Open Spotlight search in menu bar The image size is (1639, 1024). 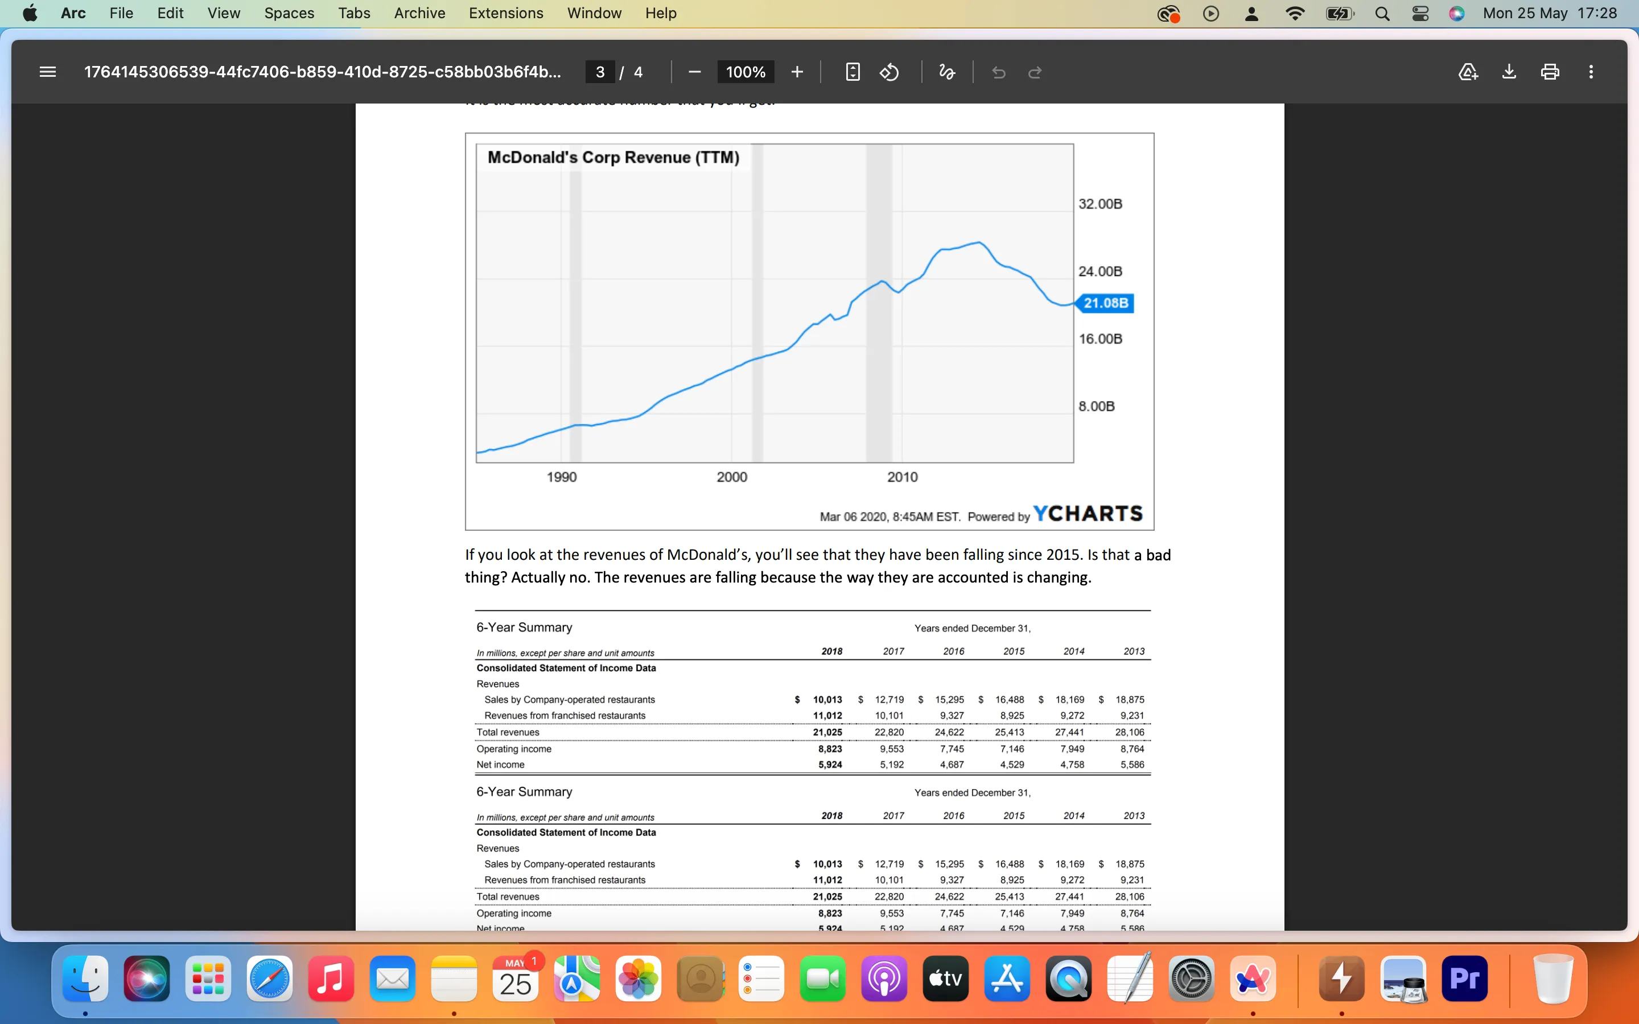[1382, 14]
